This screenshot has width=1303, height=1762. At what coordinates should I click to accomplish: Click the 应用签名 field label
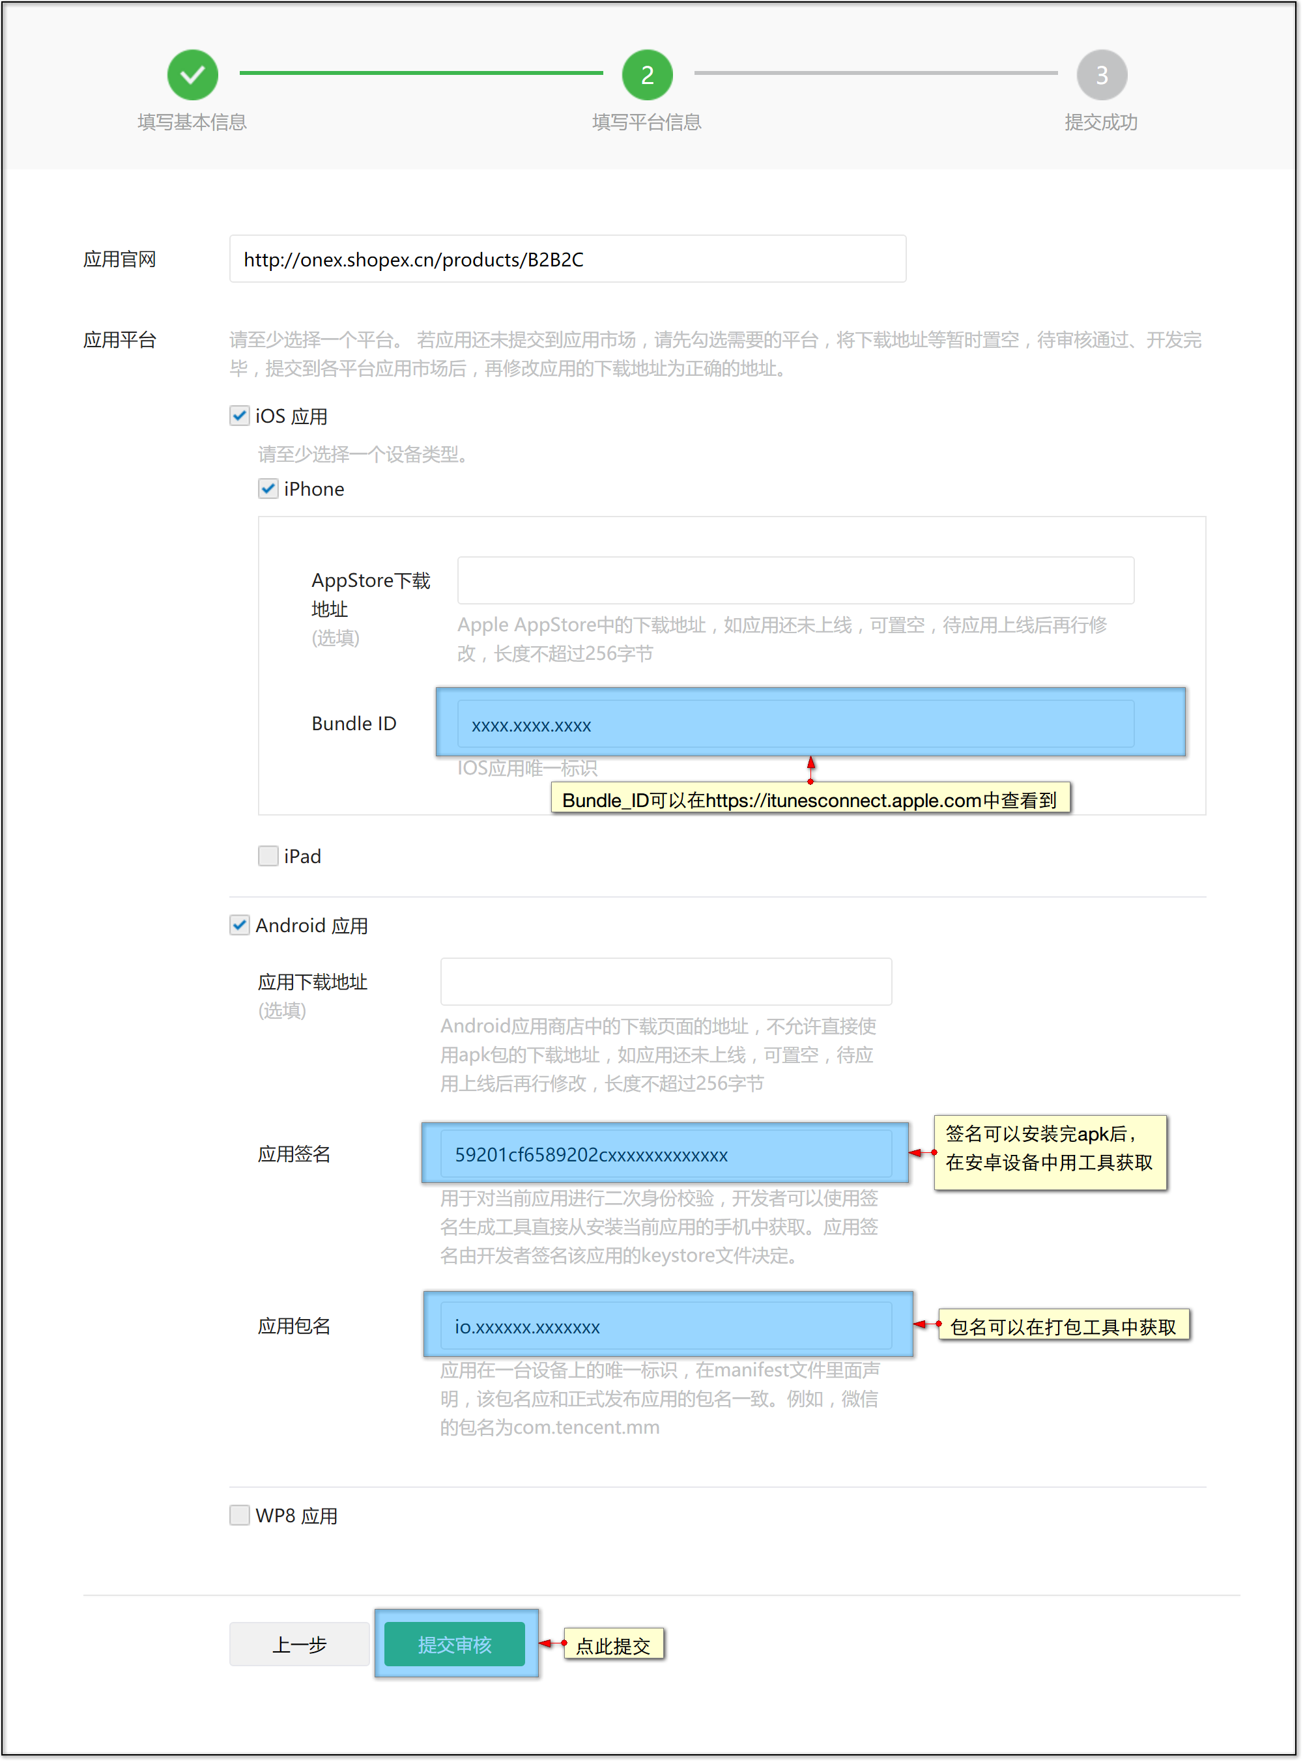[x=294, y=1154]
